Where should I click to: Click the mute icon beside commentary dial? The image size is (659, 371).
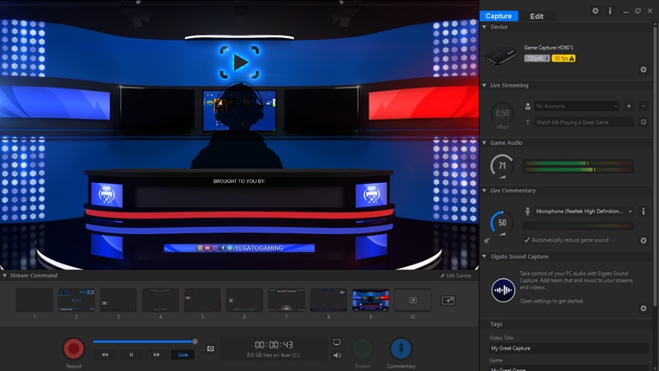(x=486, y=241)
